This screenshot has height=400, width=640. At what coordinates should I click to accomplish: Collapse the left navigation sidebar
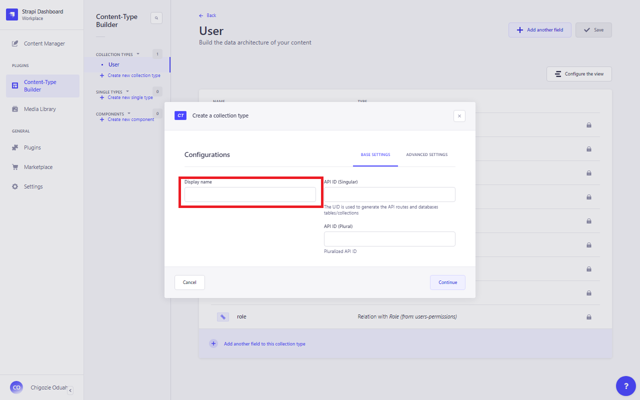tap(70, 390)
